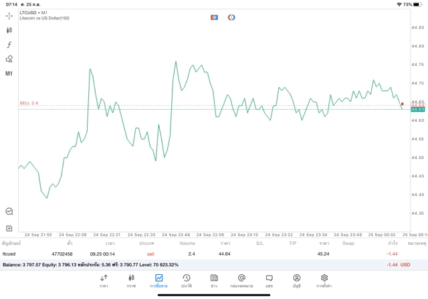Tap the blue-red trade panel icon
Image resolution: width=428 pixels, height=299 pixels.
[214, 17]
